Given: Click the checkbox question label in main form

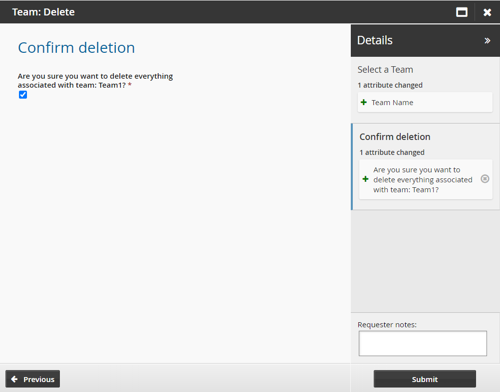Looking at the screenshot, I should click(x=95, y=80).
